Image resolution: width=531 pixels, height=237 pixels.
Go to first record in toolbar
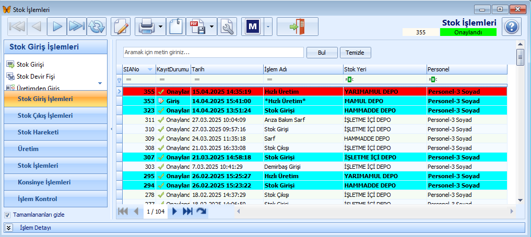tap(17, 27)
